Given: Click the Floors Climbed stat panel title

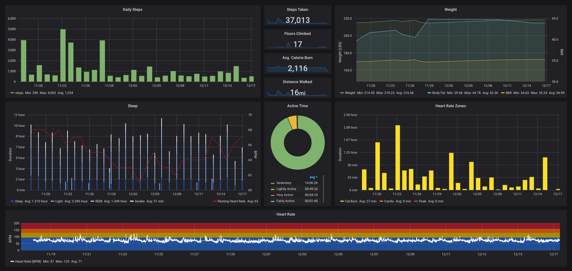Looking at the screenshot, I should pos(297,34).
